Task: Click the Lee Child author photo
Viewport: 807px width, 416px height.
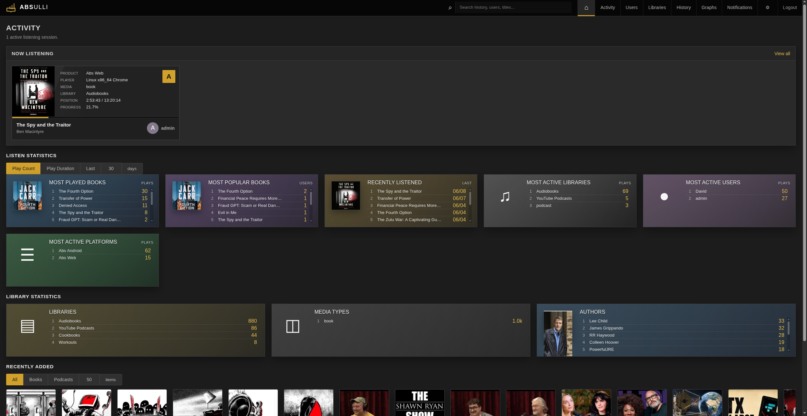Action: pos(558,333)
